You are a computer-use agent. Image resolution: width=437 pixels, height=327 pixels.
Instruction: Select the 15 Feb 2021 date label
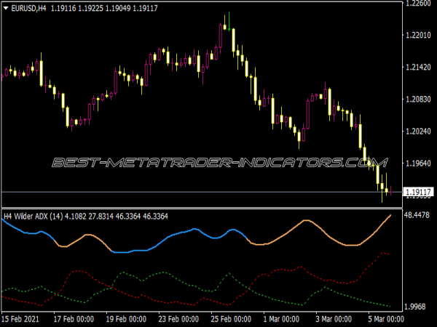(20, 319)
